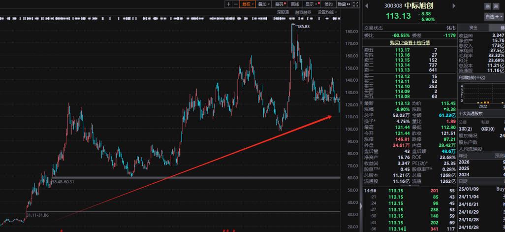Open the 叠加 overlay dropdown
505x232 pixels.
tap(264, 4)
